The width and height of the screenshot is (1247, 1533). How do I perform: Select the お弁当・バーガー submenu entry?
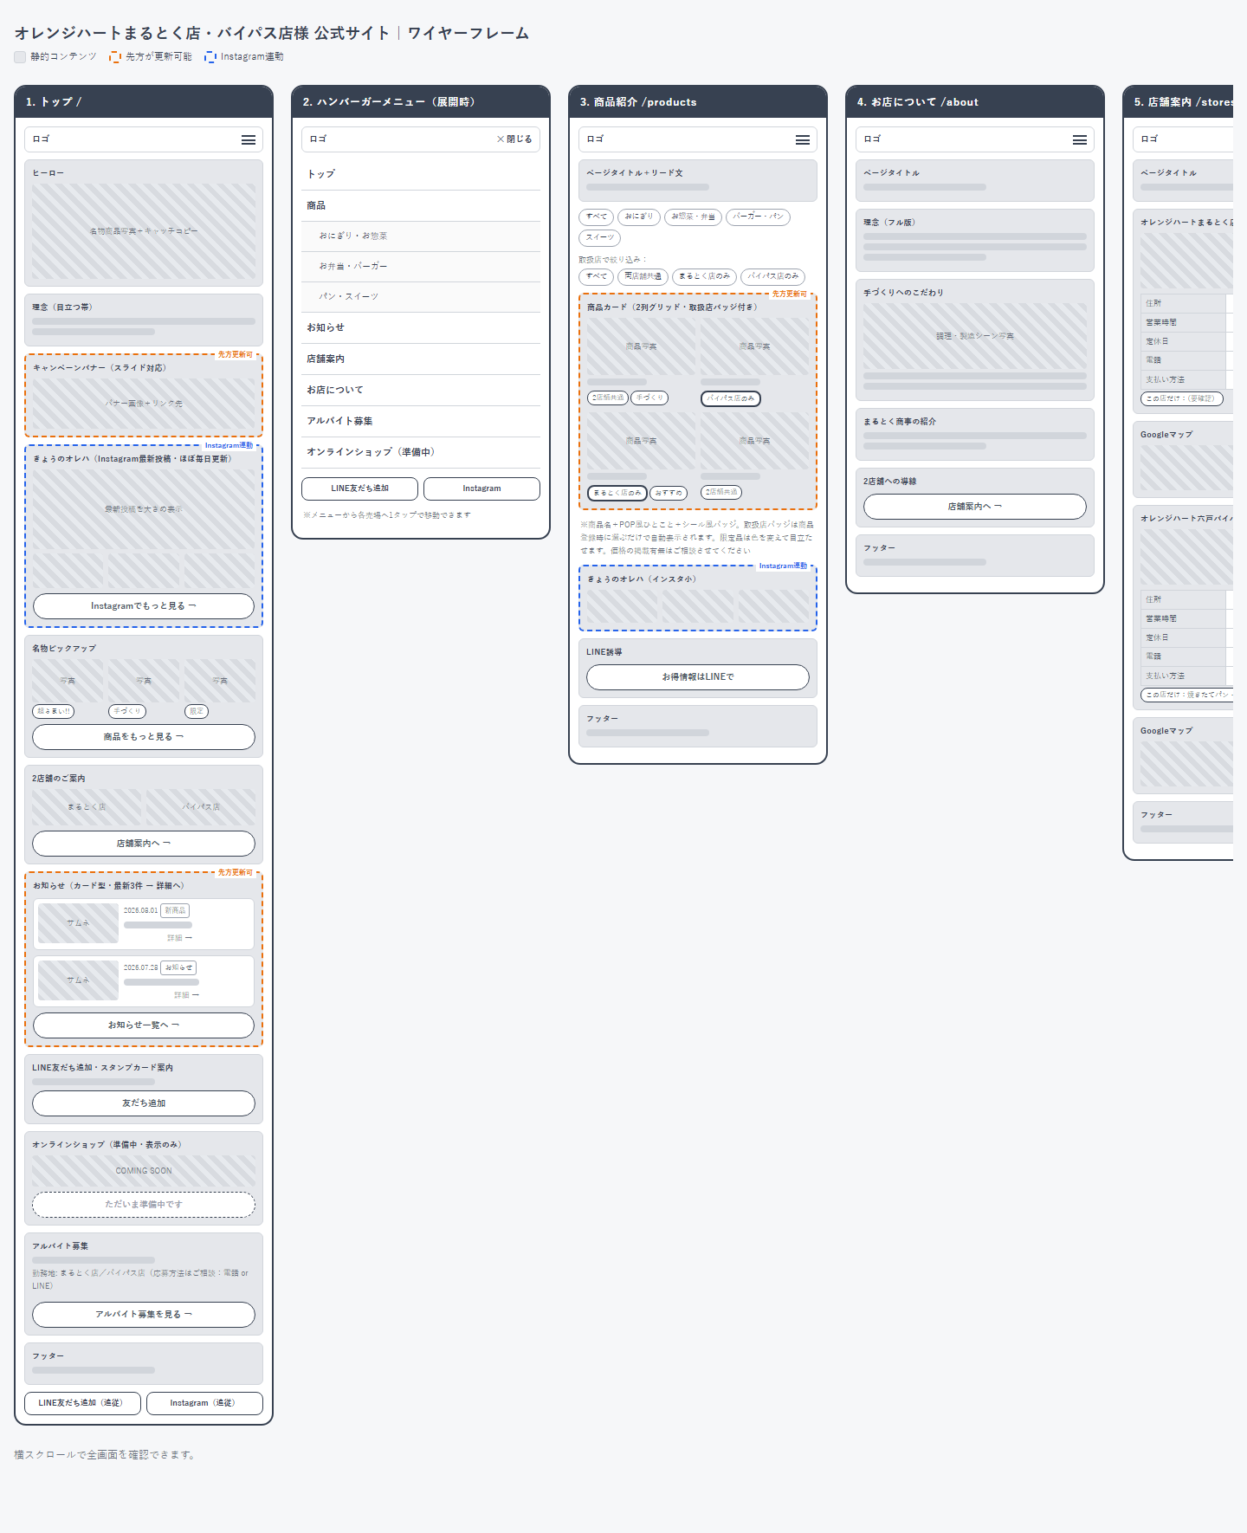[x=421, y=267]
